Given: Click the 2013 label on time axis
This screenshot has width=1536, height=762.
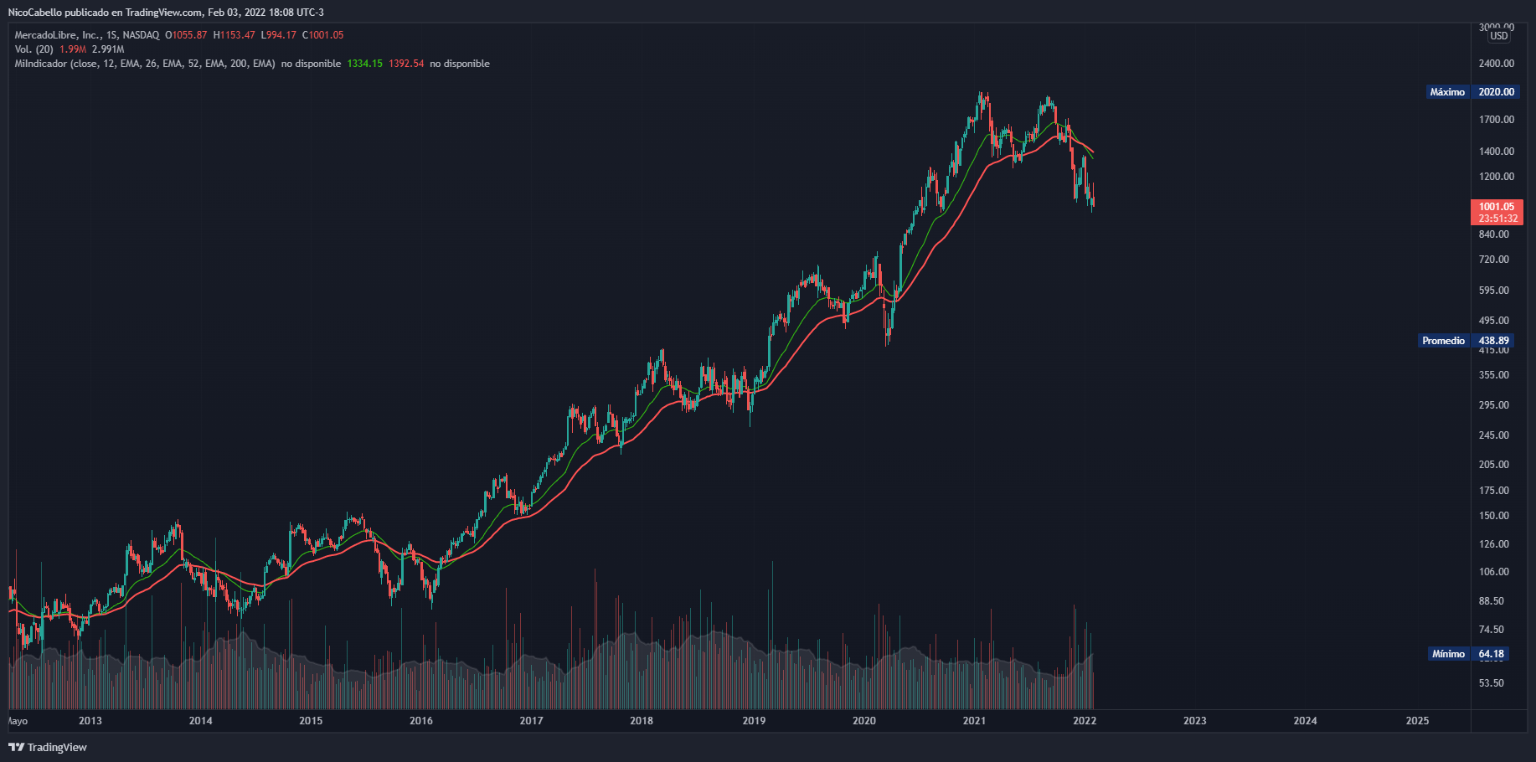Looking at the screenshot, I should click(90, 721).
